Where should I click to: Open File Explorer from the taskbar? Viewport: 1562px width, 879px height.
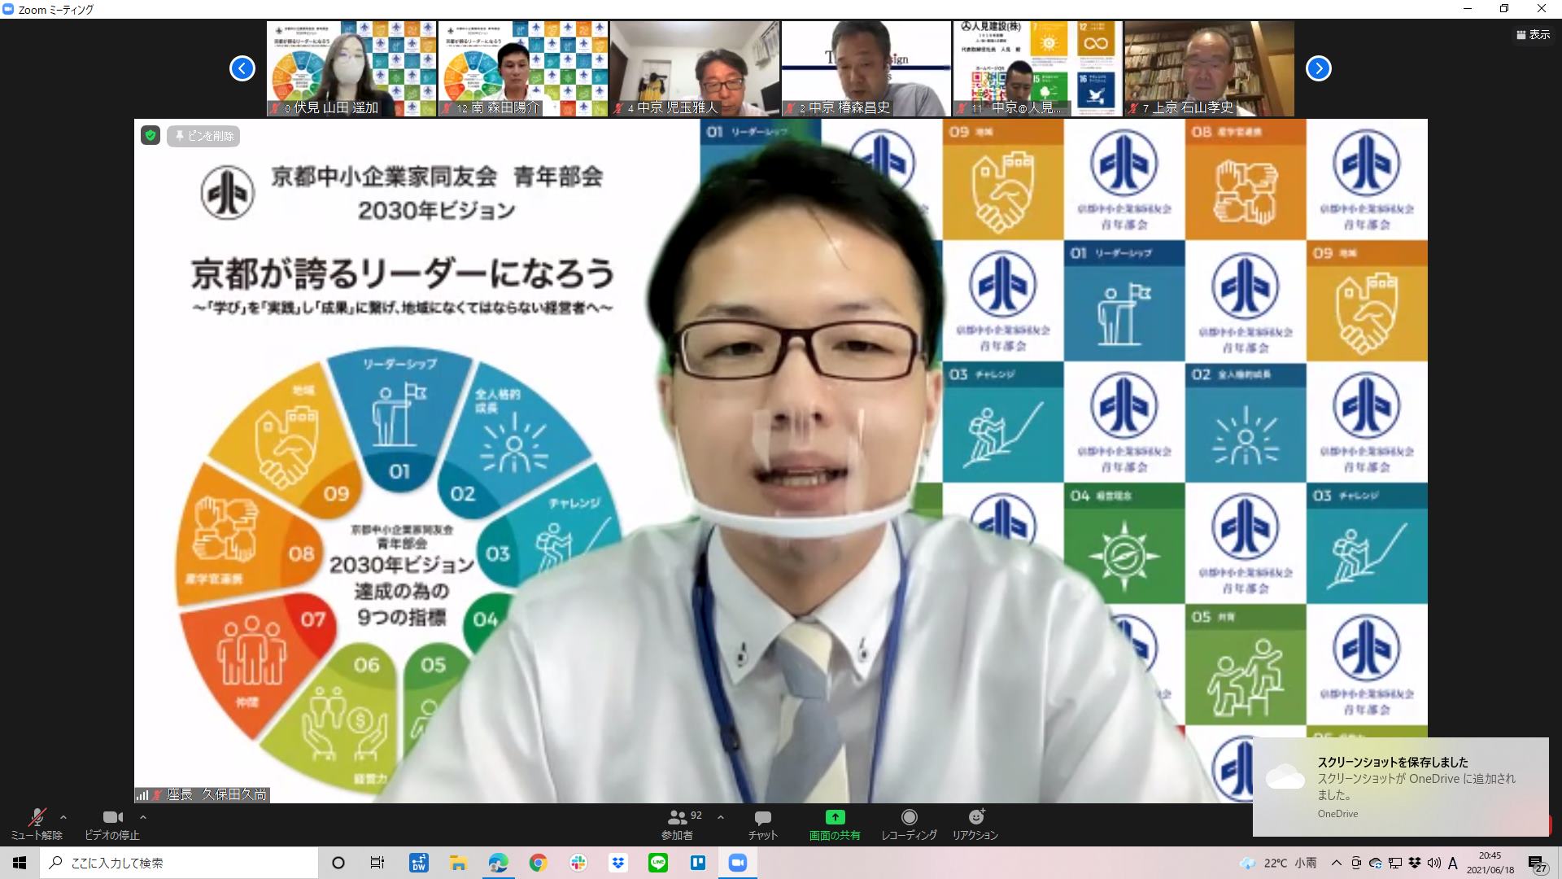(458, 863)
